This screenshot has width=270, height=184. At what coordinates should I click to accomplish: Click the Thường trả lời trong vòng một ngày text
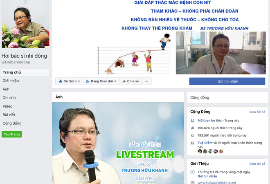pyautogui.click(x=224, y=172)
